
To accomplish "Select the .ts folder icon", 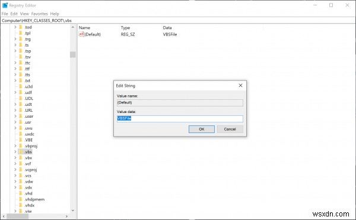I will click(21, 45).
